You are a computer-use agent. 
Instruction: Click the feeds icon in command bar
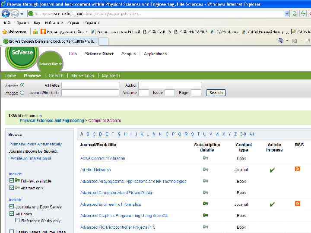pos(295,41)
